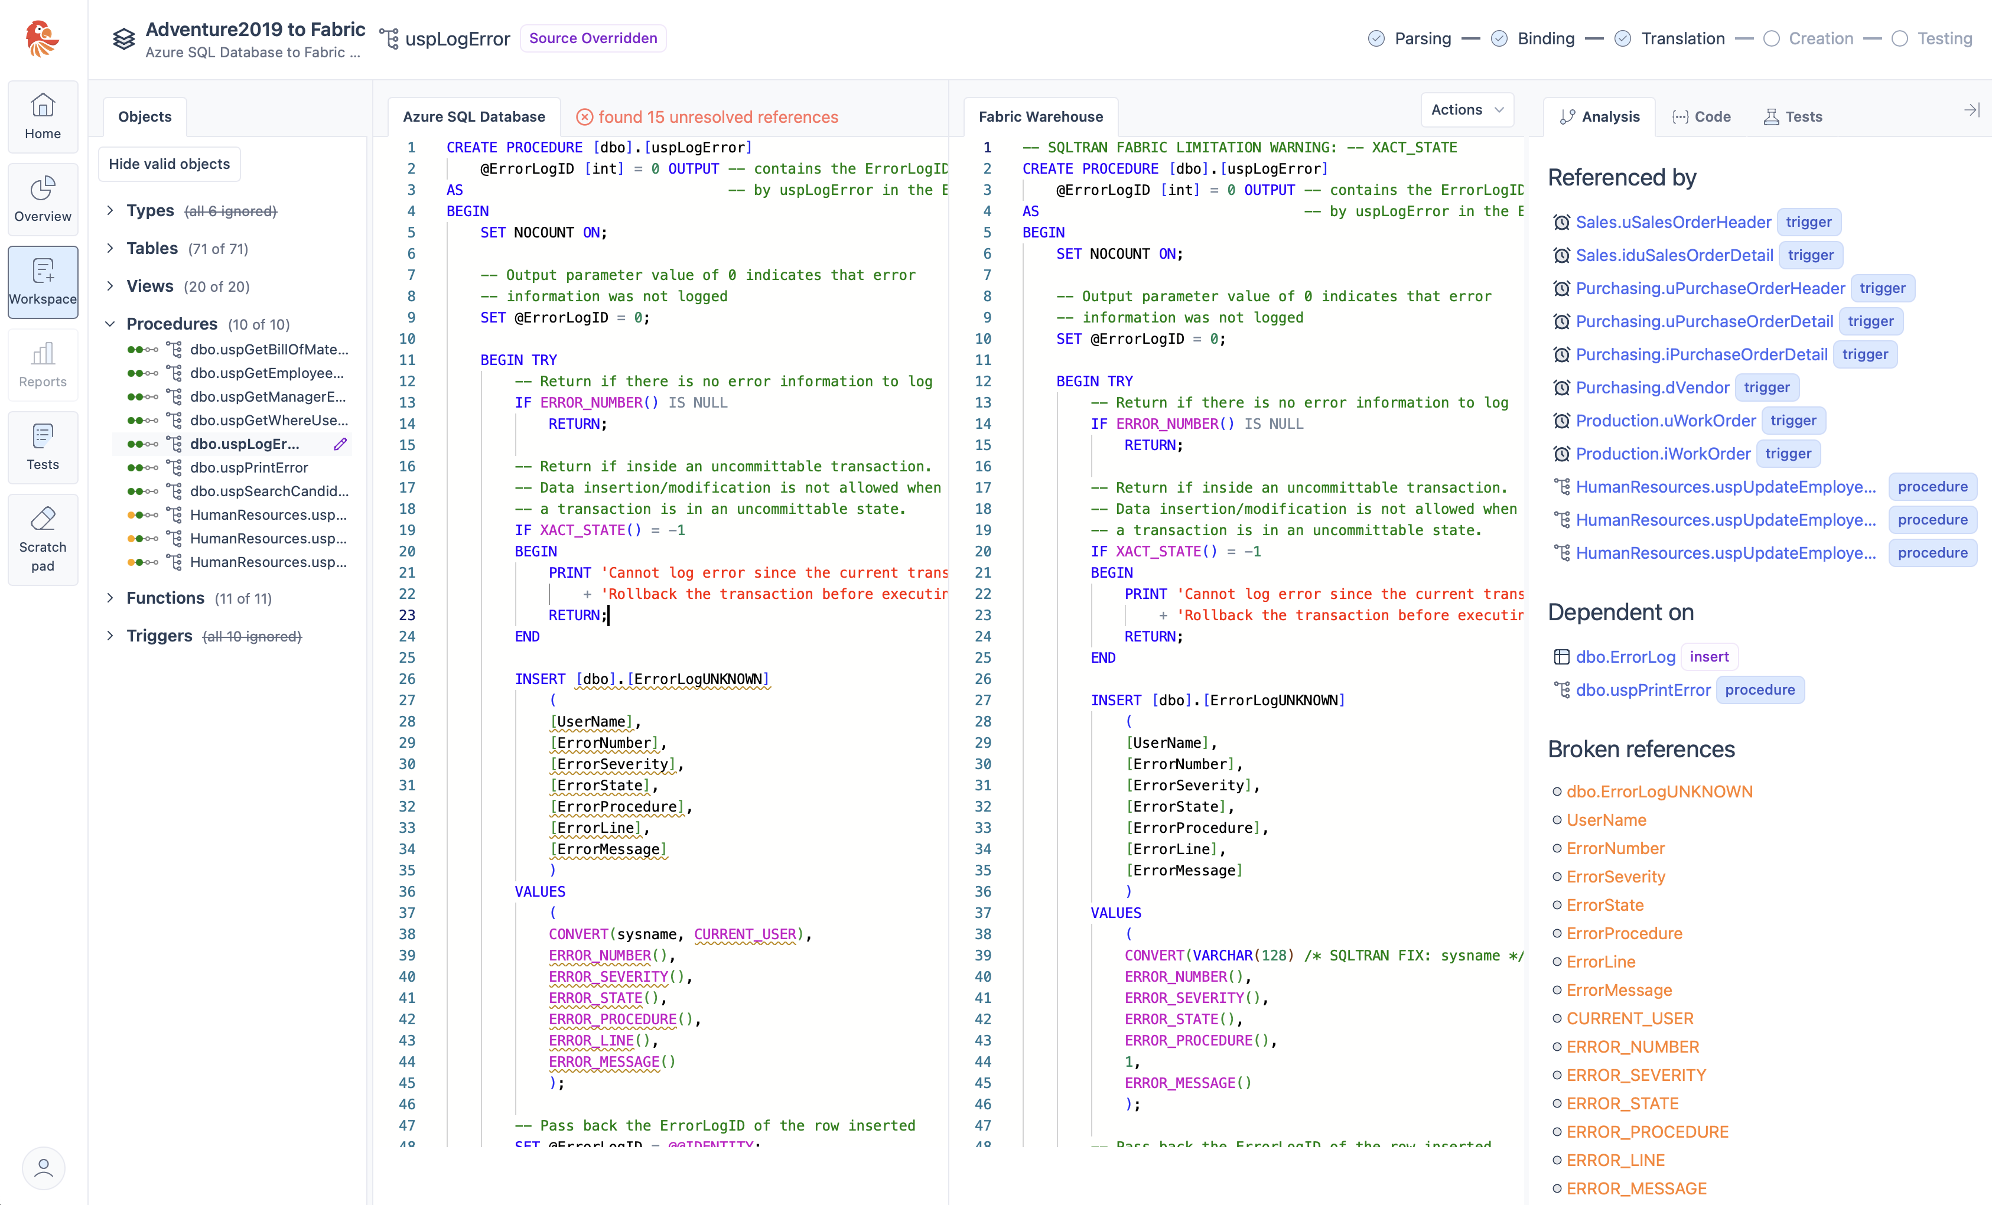1992x1205 pixels.
Task: Collapse the Procedures tree group
Action: 110,324
